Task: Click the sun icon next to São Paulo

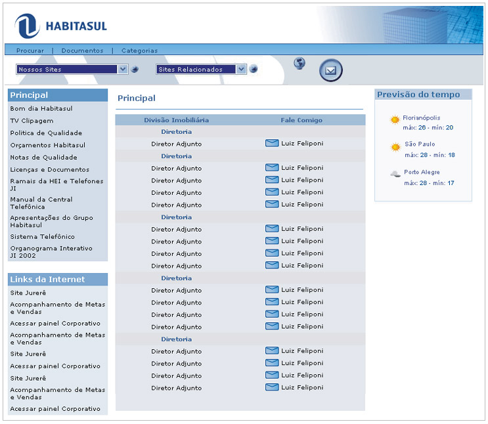Action: tap(395, 147)
